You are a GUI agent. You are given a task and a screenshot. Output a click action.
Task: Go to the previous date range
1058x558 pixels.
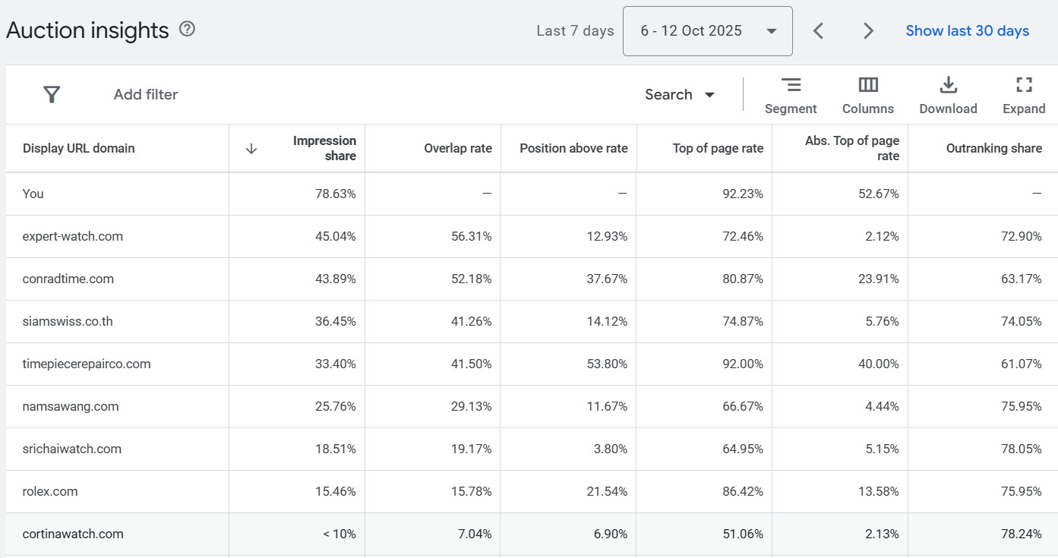818,31
